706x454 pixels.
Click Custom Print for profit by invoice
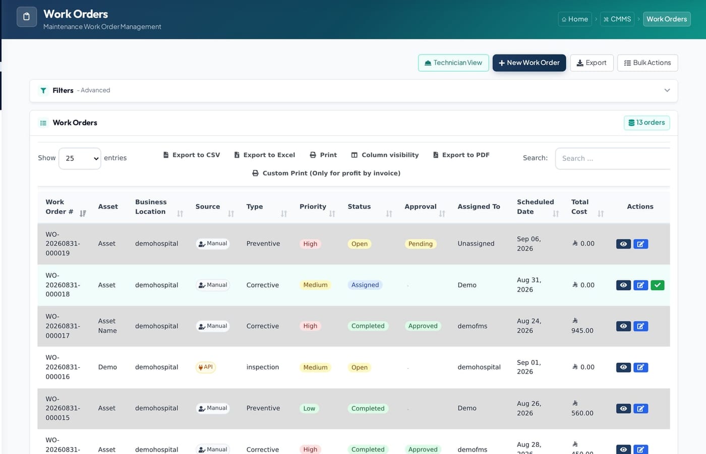pyautogui.click(x=326, y=173)
